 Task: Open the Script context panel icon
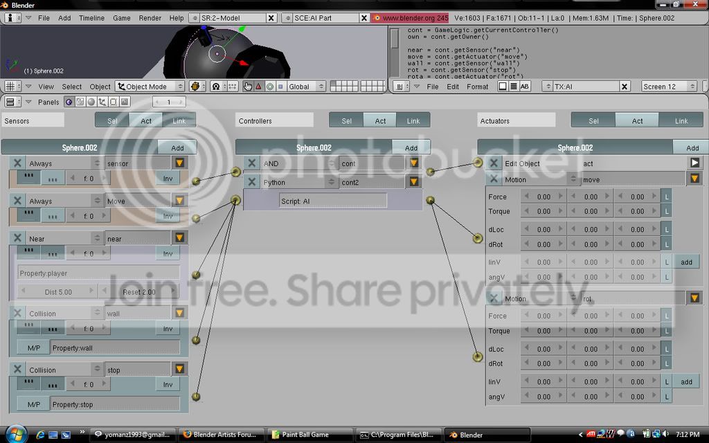pos(80,102)
